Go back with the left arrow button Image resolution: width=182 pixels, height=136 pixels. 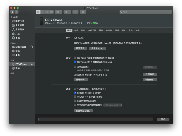coord(12,12)
